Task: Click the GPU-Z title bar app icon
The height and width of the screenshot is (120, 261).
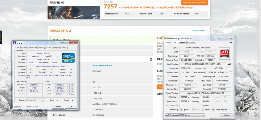Action: tap(165, 38)
